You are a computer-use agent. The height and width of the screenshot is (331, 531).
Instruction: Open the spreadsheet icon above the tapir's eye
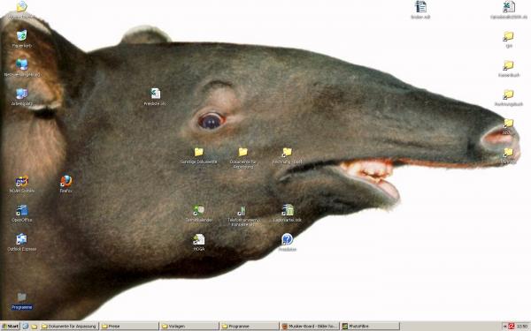pyautogui.click(x=155, y=94)
